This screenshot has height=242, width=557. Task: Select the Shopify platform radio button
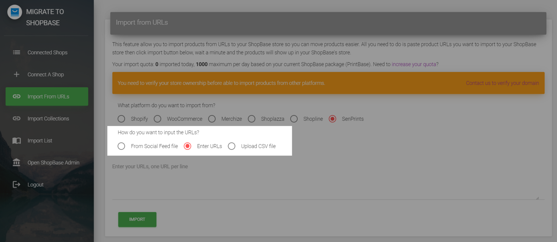[x=121, y=119]
